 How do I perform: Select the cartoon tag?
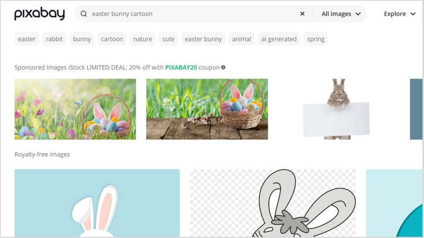click(x=112, y=39)
